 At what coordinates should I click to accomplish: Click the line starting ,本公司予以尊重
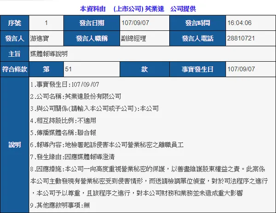click(138, 193)
